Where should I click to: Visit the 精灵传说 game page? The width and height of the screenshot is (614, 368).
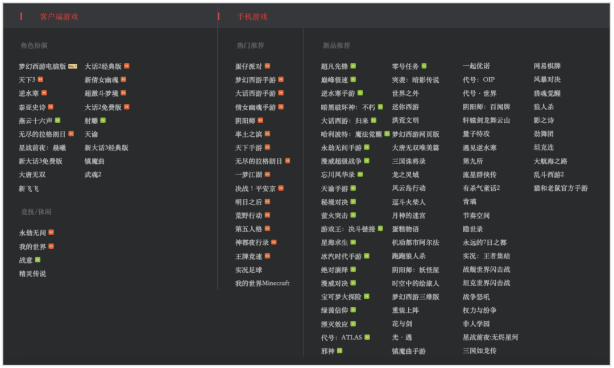click(x=32, y=274)
